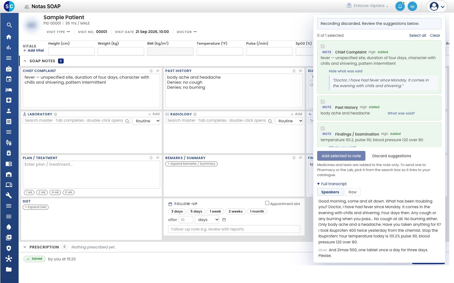Open the water drop icon in the sidebar
This screenshot has height=283, width=454.
pyautogui.click(x=9, y=227)
